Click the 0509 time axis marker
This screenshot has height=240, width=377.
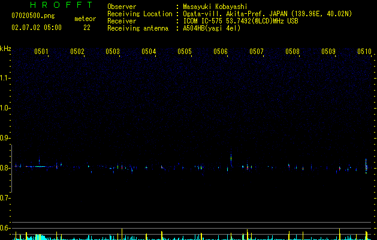click(328, 52)
